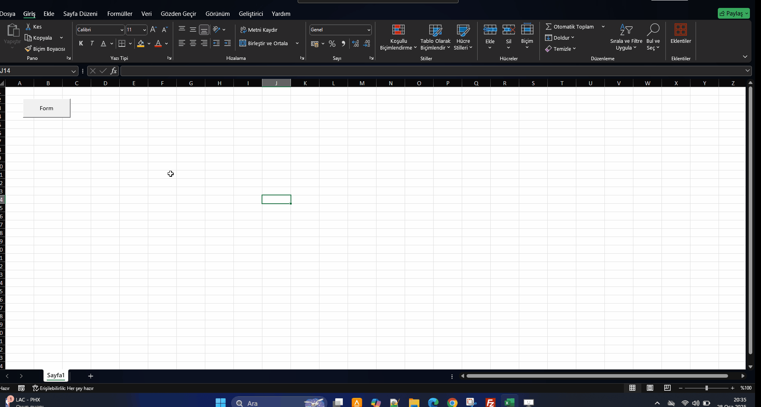This screenshot has height=407, width=761.
Task: Align text to bottom
Action: pos(204,30)
